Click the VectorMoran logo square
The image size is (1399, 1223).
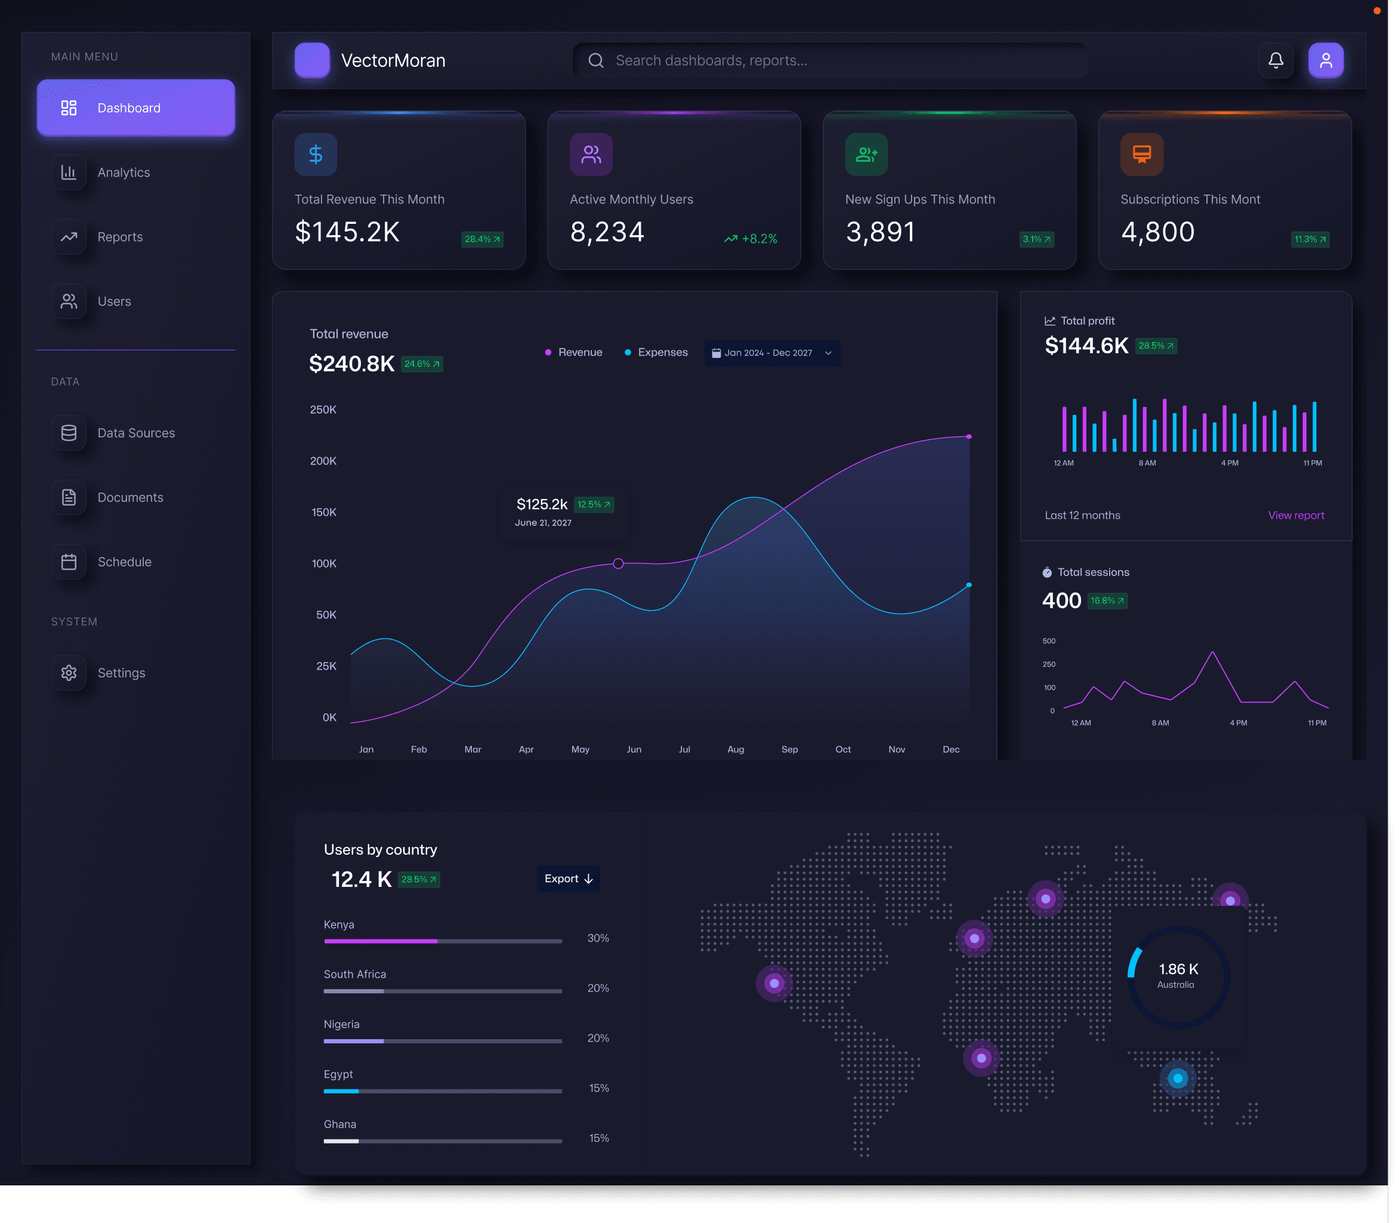(x=312, y=61)
